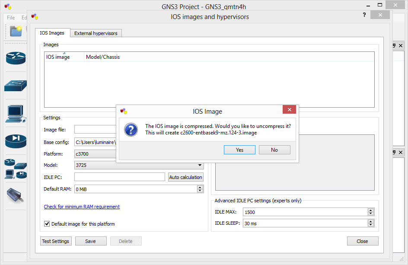The height and width of the screenshot is (265, 408).
Task: Select the end devices computer icon
Action: tap(16, 114)
